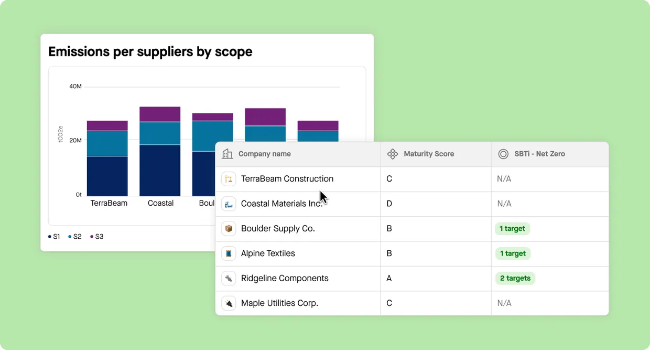Sort by the Company name column header
Screen dimensions: 650x350
[265, 154]
